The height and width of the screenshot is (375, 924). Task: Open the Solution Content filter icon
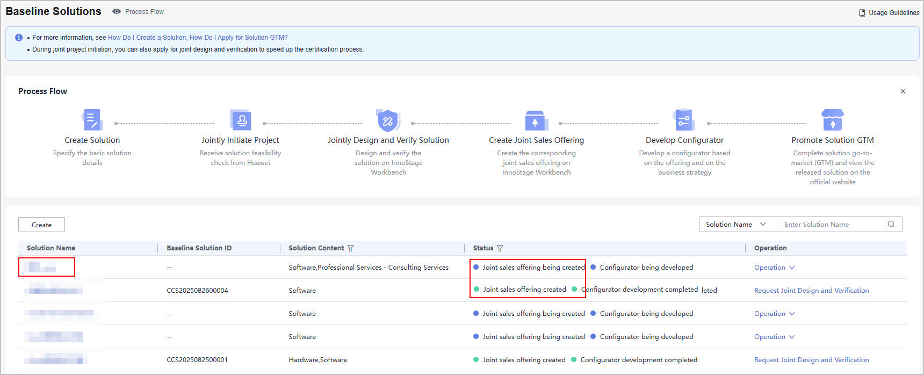[x=351, y=248]
